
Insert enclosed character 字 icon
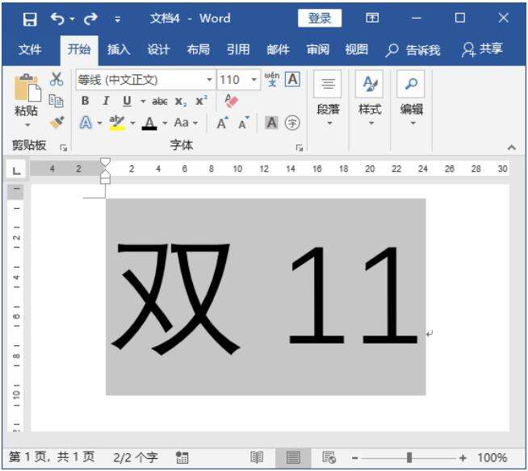pos(292,123)
